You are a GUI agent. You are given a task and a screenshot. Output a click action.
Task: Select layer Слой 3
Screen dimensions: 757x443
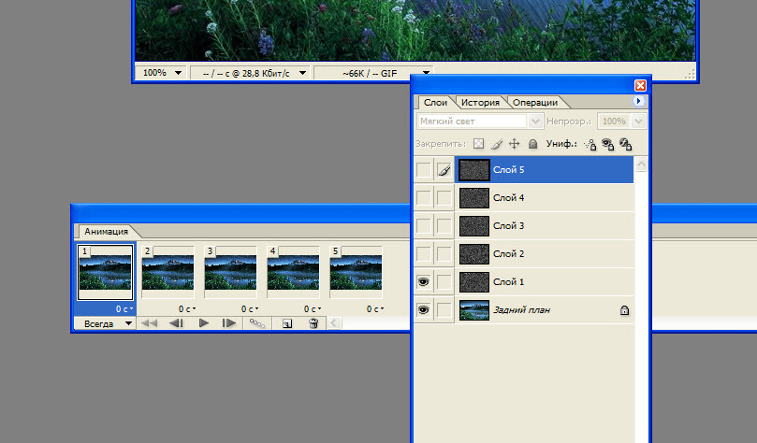545,225
